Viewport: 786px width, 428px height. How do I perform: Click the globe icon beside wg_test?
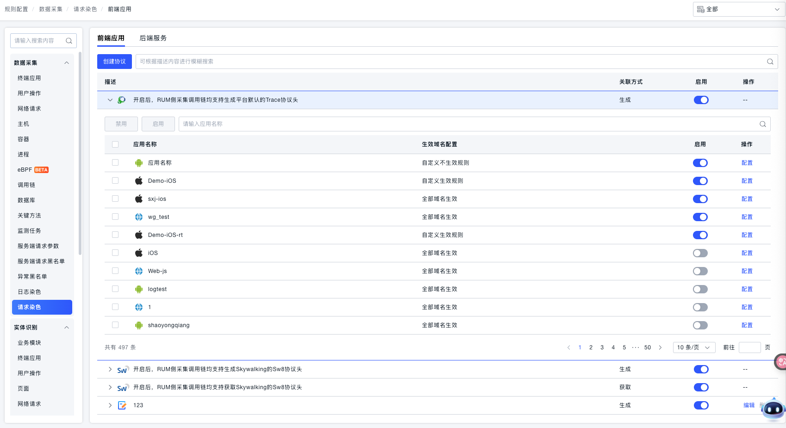[x=139, y=217]
